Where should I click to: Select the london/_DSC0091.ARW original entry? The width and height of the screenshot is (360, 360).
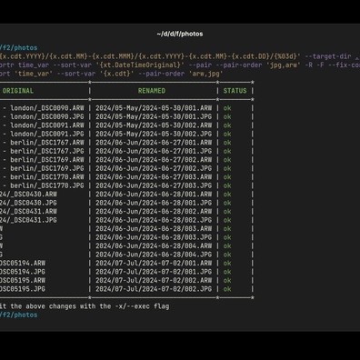pyautogui.click(x=47, y=125)
